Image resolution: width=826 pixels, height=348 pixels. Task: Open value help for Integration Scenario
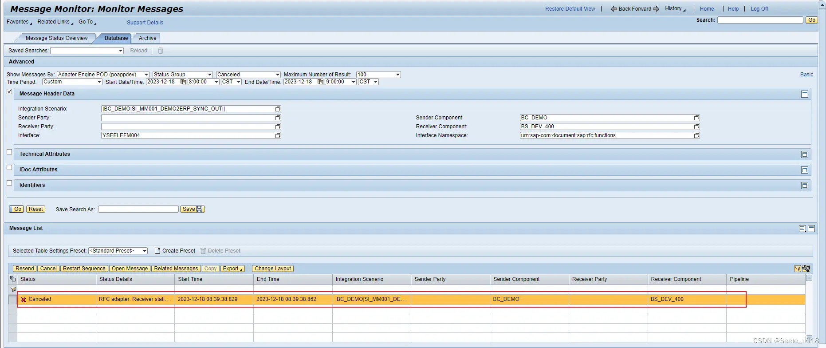(278, 109)
